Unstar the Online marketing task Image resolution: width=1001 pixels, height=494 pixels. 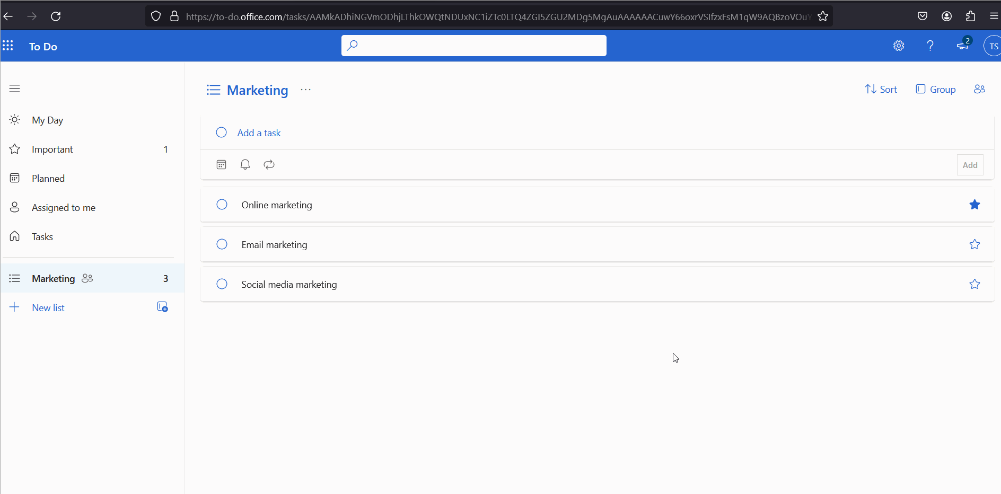974,205
